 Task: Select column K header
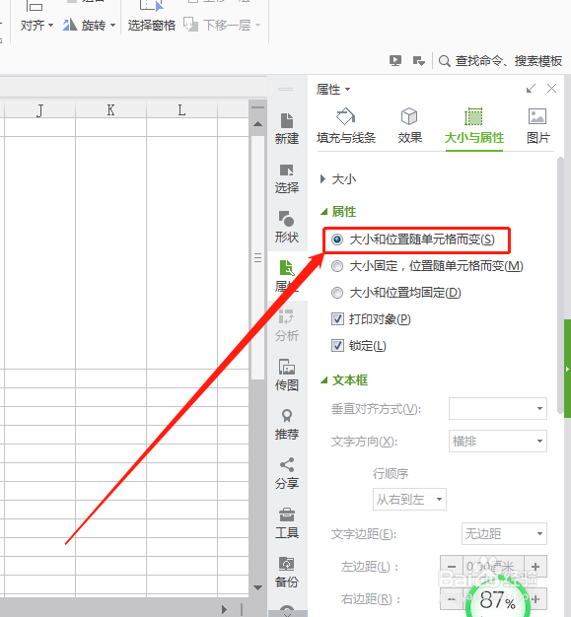point(111,109)
